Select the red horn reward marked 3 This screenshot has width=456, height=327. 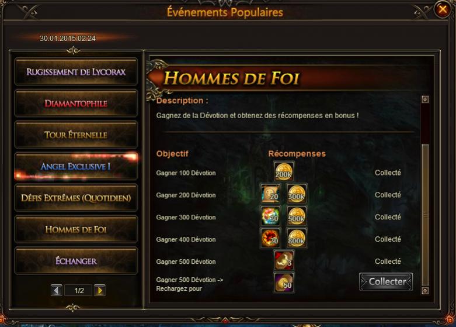[284, 260]
